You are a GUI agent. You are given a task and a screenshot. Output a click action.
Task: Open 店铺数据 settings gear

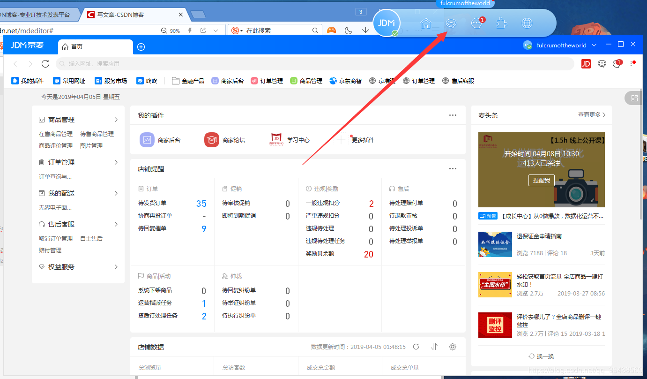(x=453, y=347)
